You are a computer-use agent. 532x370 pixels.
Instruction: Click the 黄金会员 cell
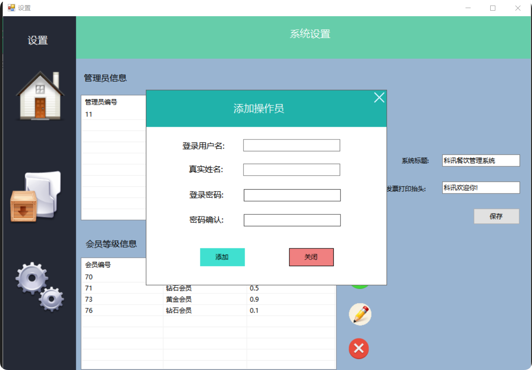pos(179,299)
